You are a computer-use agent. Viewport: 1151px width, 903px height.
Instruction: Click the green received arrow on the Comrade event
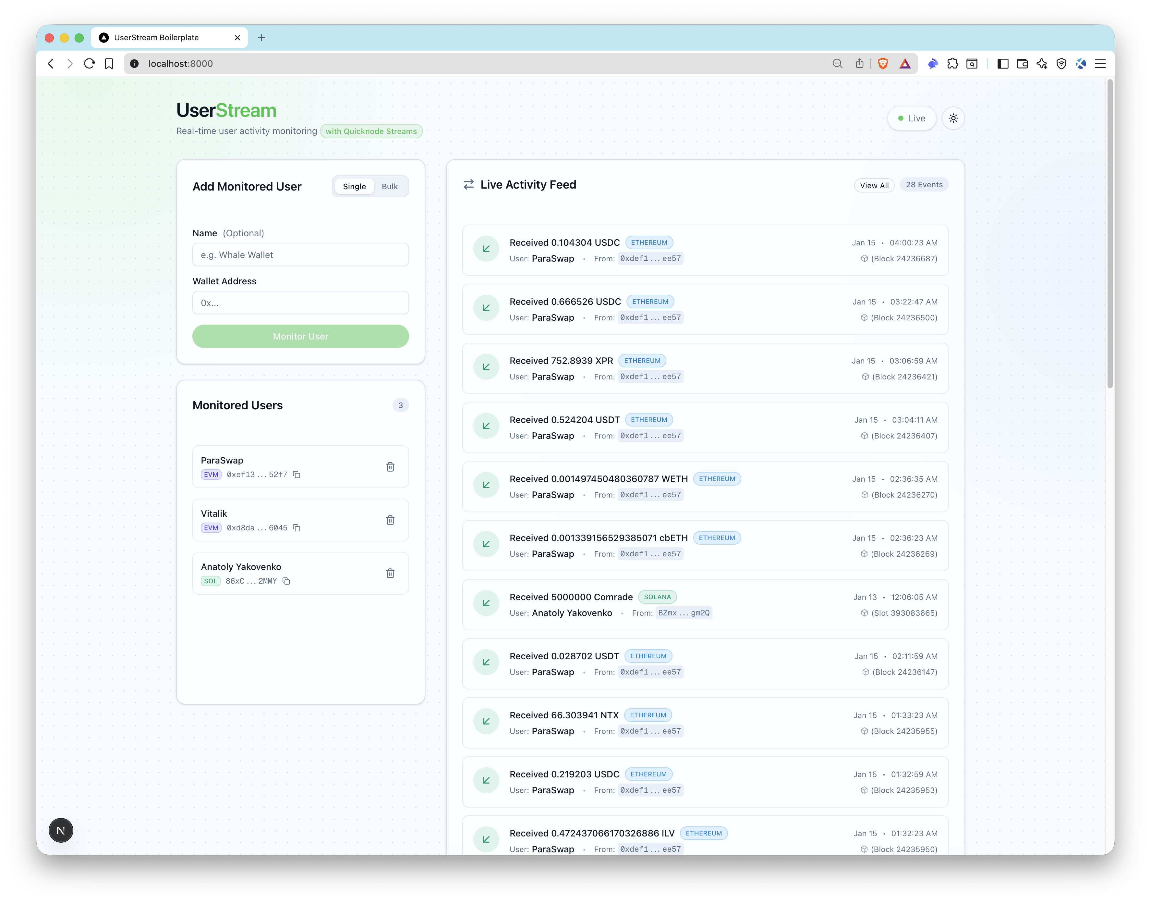click(x=486, y=603)
